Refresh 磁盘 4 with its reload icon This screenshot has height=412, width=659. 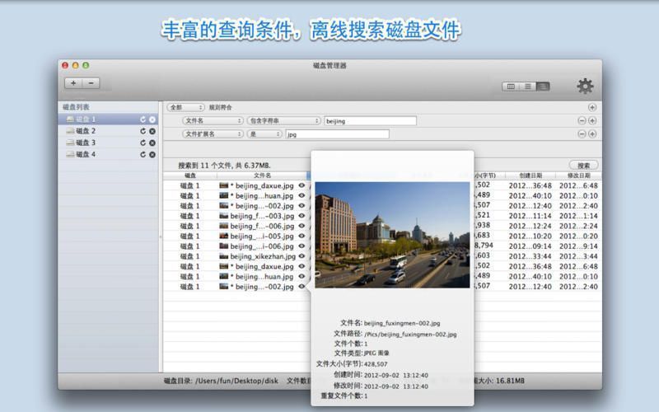pos(143,154)
